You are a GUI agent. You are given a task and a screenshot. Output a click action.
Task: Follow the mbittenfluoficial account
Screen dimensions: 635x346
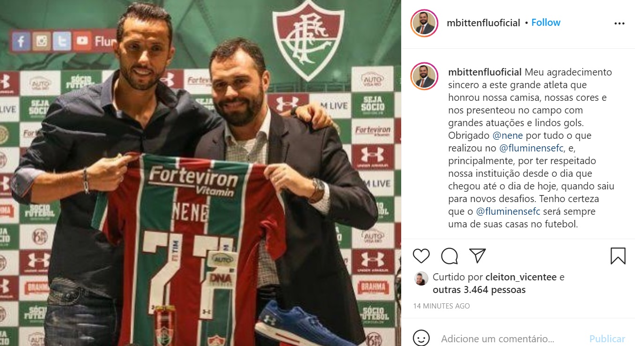tap(546, 23)
